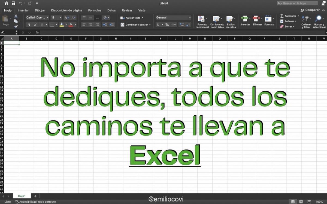This screenshot has width=327, height=204.
Task: Switch to the Dibujar ribbon tab
Action: point(40,10)
